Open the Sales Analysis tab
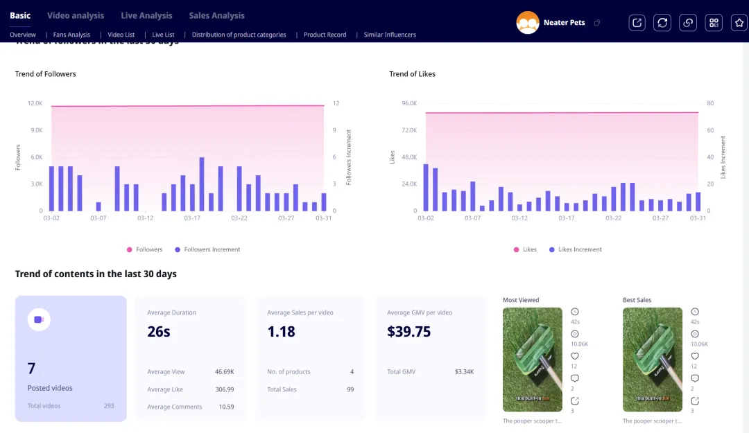Image resolution: width=749 pixels, height=433 pixels. point(216,15)
